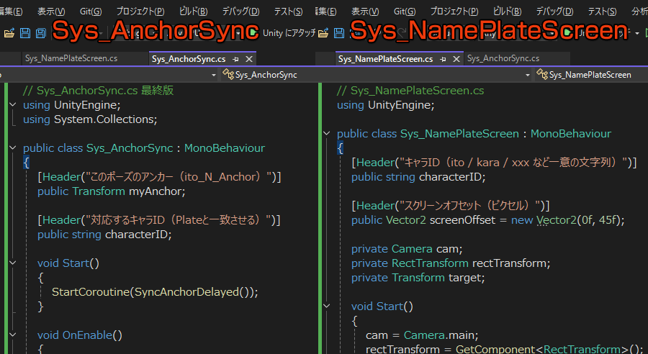
Task: Close the active Sys_NamePlateScreen.cs tab in right window
Action: click(x=456, y=59)
